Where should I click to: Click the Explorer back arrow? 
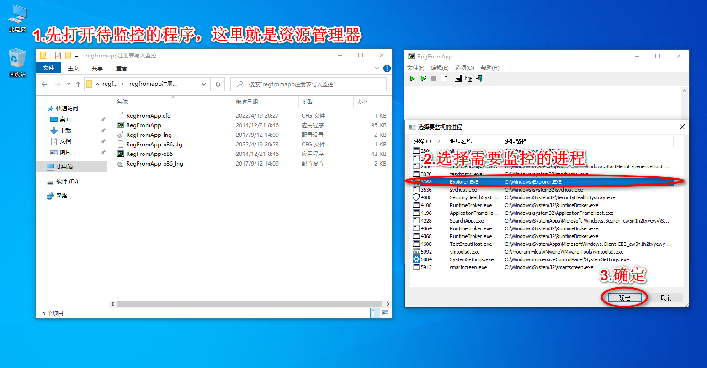click(44, 84)
